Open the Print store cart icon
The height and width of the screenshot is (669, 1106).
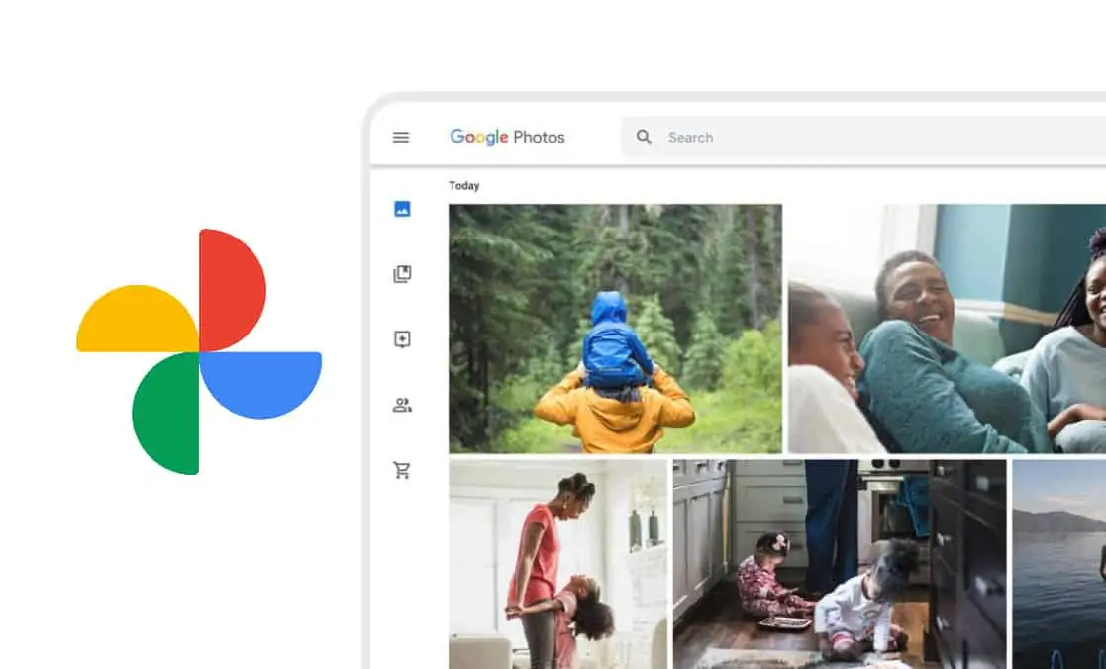coord(402,470)
